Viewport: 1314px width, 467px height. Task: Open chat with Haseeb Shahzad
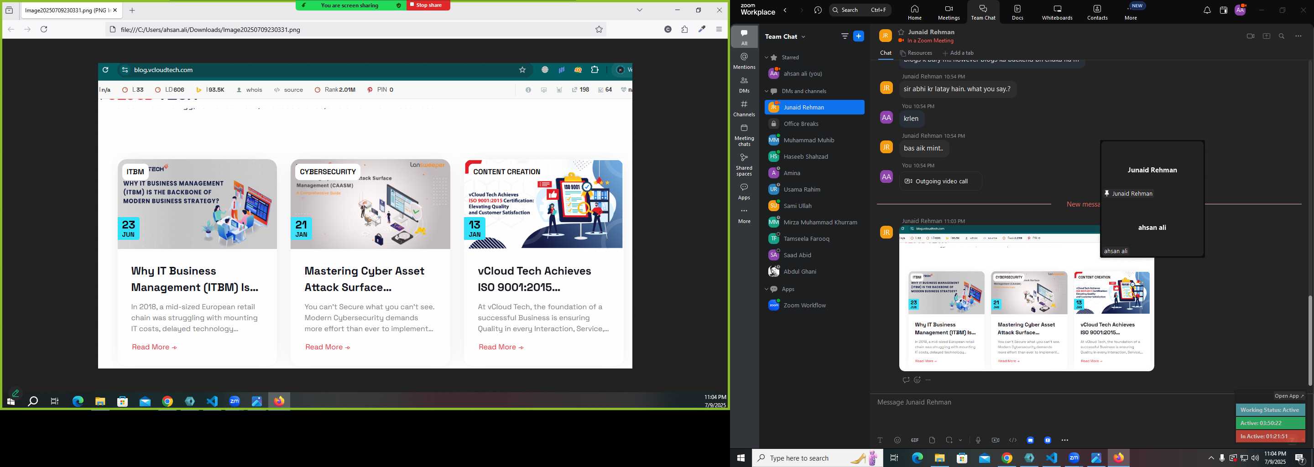(x=814, y=156)
